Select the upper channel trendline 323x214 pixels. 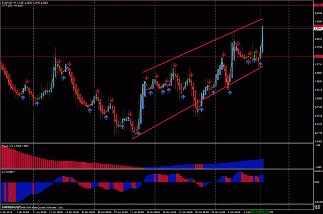(203, 46)
